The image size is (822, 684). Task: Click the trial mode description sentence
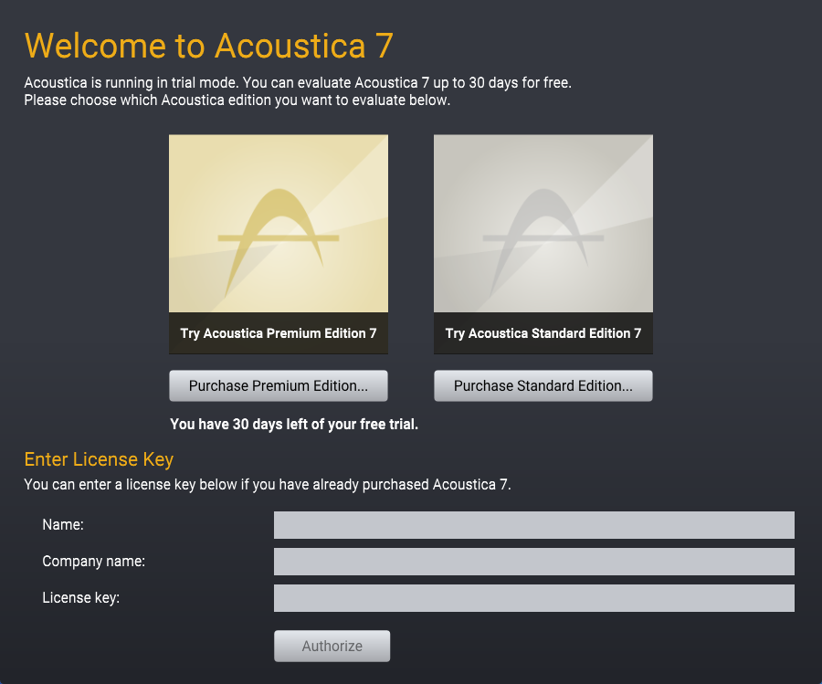click(x=298, y=83)
